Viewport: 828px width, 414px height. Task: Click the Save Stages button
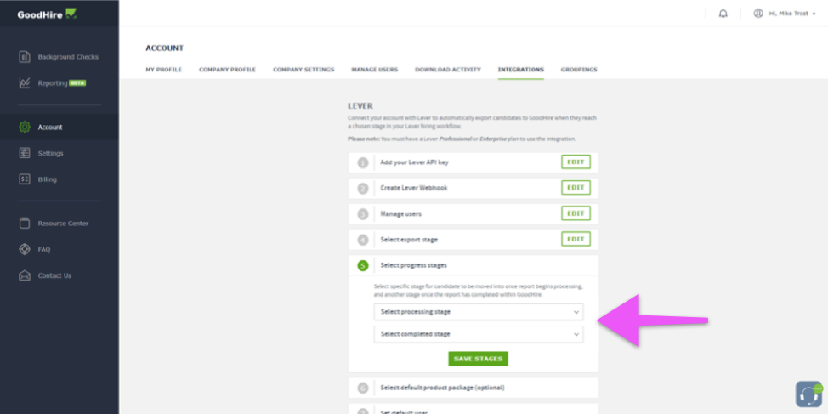479,359
